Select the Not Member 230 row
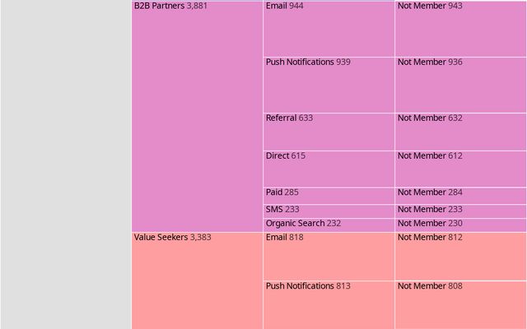 461,225
